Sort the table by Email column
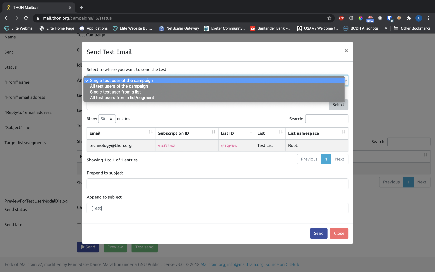Image resolution: width=435 pixels, height=272 pixels. tap(121, 133)
